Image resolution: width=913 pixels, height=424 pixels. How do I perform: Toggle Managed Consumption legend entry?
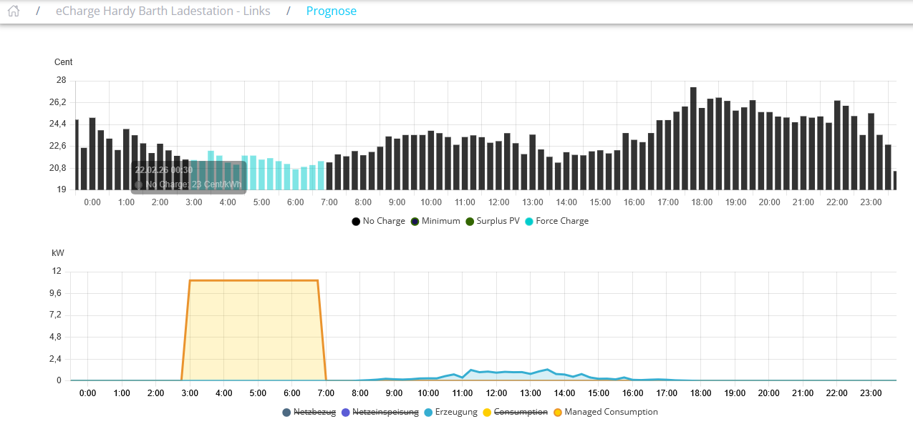tap(610, 412)
